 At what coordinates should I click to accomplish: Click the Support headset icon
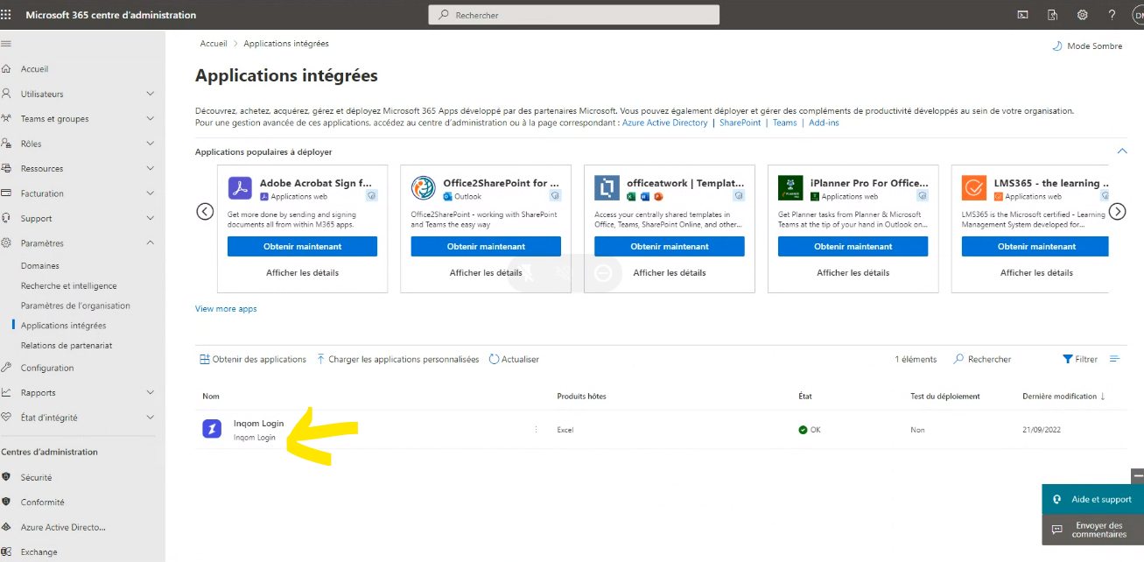6,219
